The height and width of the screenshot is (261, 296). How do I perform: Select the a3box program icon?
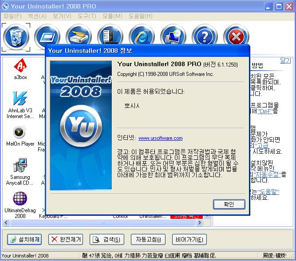(x=20, y=65)
